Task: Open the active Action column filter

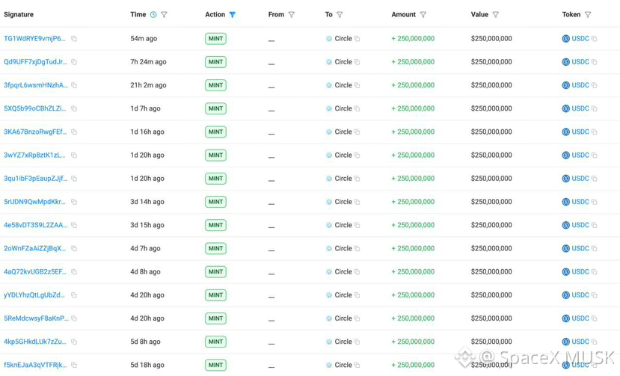Action: click(233, 15)
